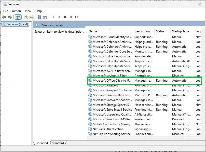
Task: Select Microsoft iSCSI Initiator Ser... row
Action: tap(144, 71)
